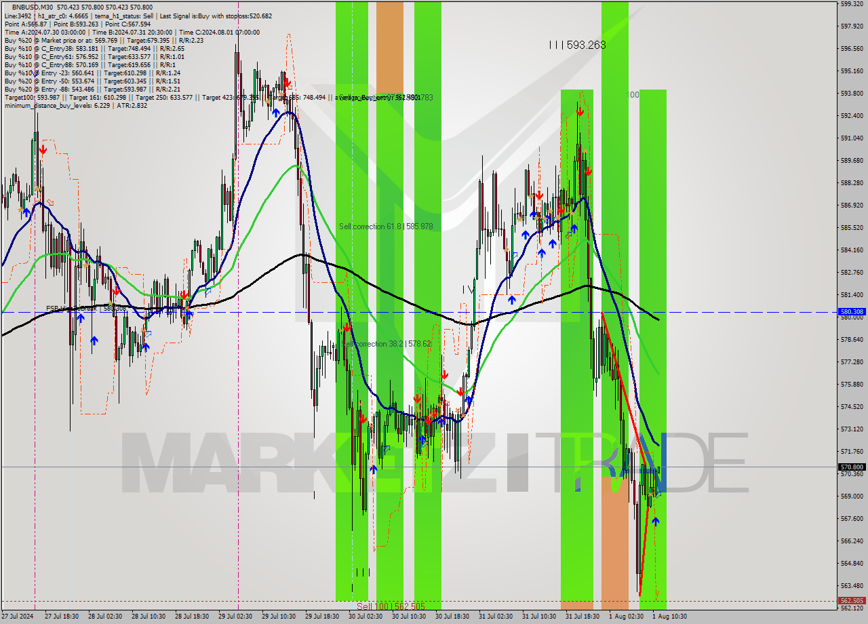Select the 593.800 price axis label
This screenshot has width=868, height=624.
(852, 93)
